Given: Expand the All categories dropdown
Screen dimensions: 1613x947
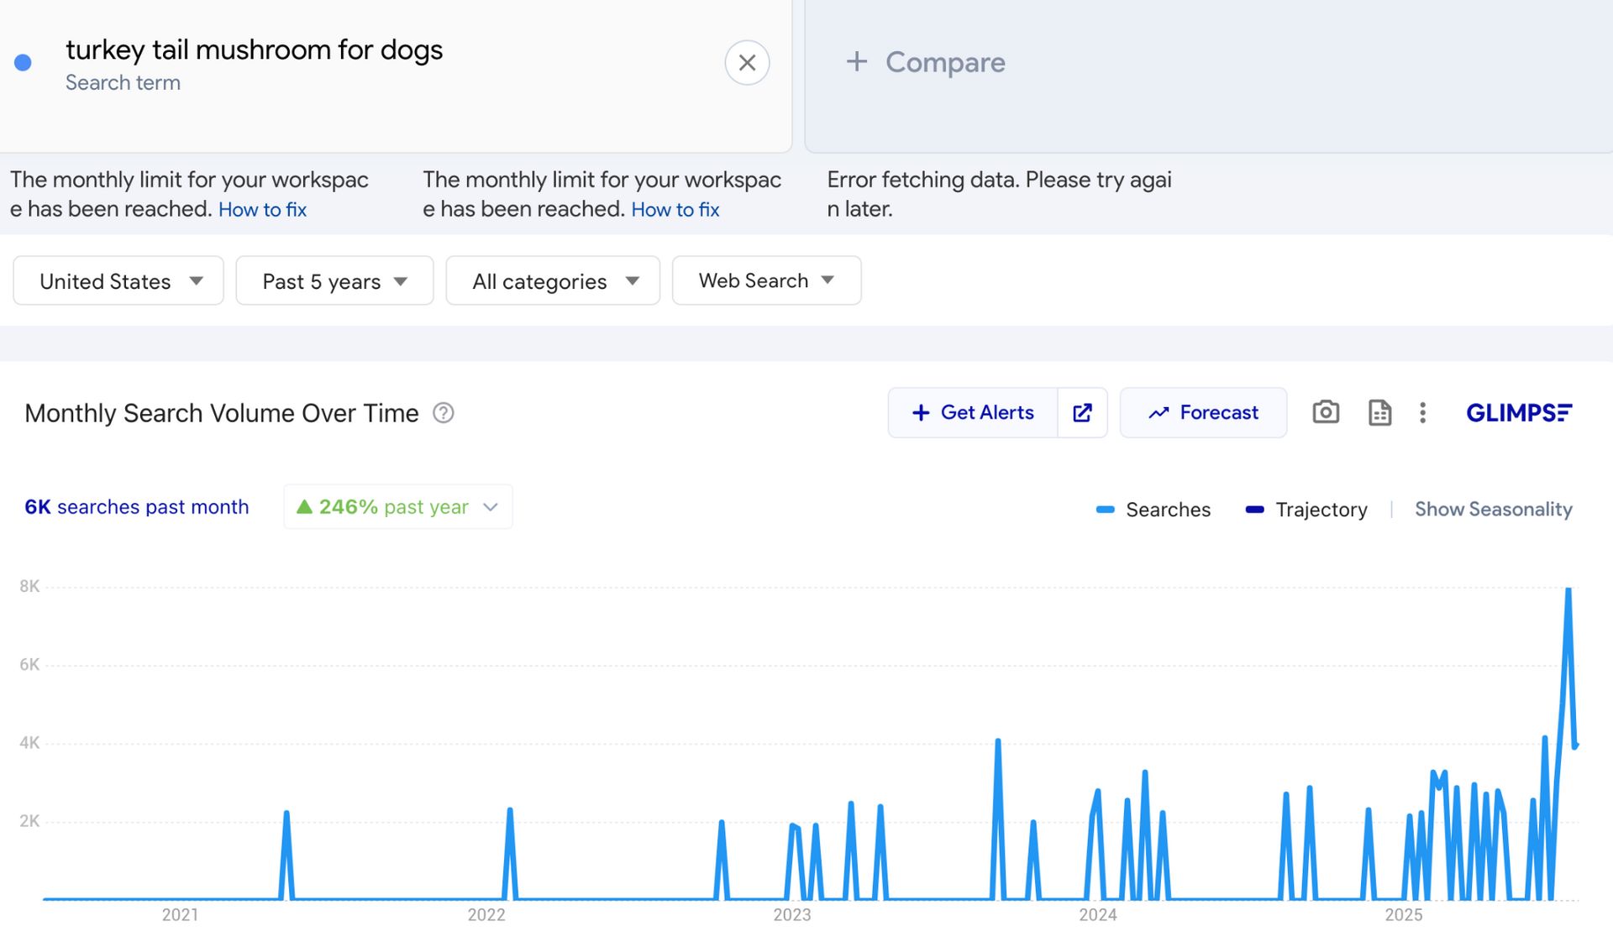Looking at the screenshot, I should [553, 281].
